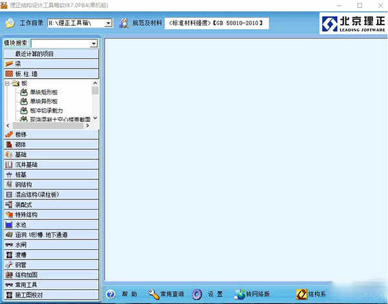Open 设置 (settings) gear

coord(208,294)
